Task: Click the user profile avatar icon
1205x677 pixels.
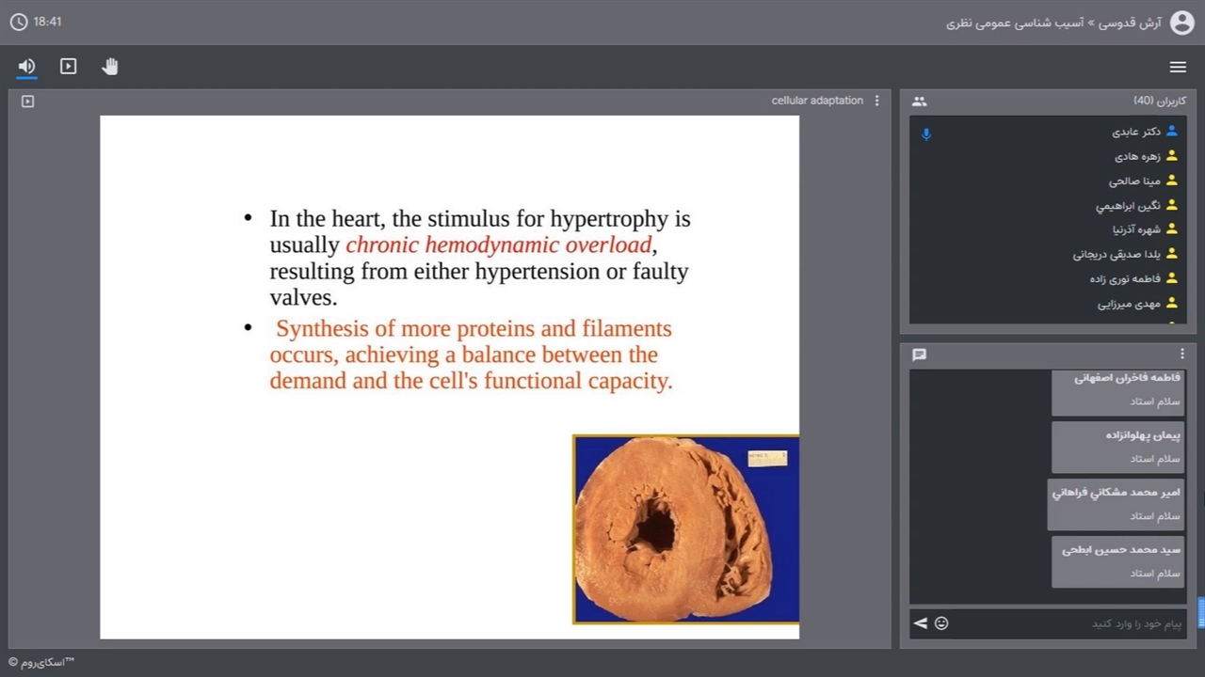Action: (x=1181, y=23)
